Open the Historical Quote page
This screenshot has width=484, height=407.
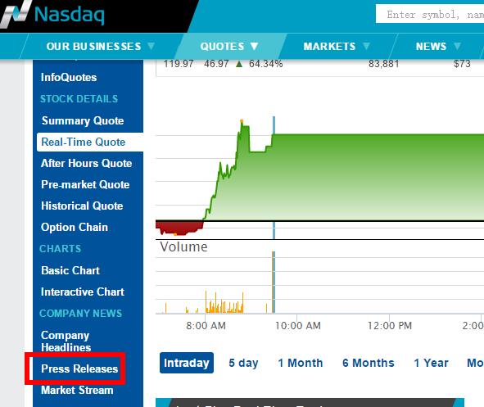pyautogui.click(x=82, y=206)
